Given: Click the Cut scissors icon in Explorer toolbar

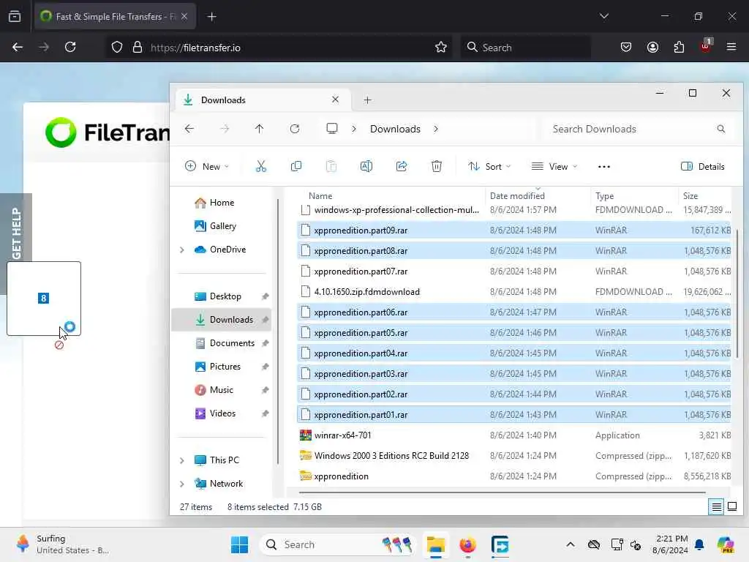Looking at the screenshot, I should pos(261,166).
